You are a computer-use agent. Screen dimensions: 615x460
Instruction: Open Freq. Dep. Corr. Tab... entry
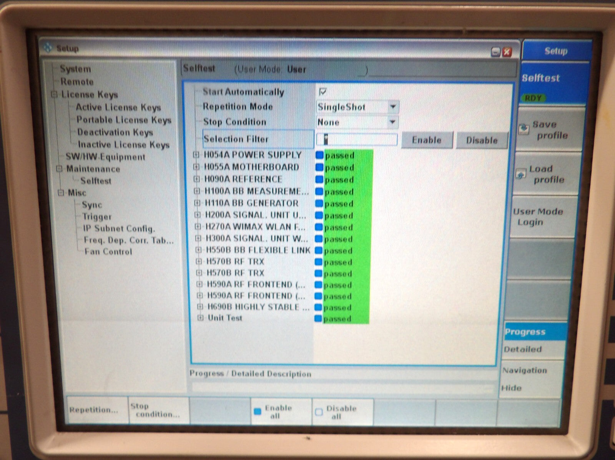(x=129, y=240)
